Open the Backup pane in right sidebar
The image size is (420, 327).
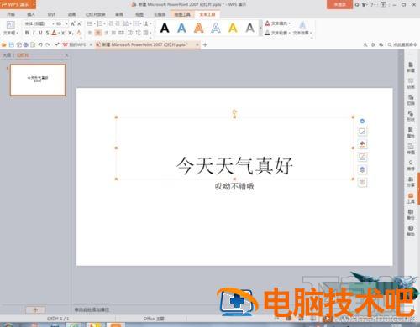[411, 215]
